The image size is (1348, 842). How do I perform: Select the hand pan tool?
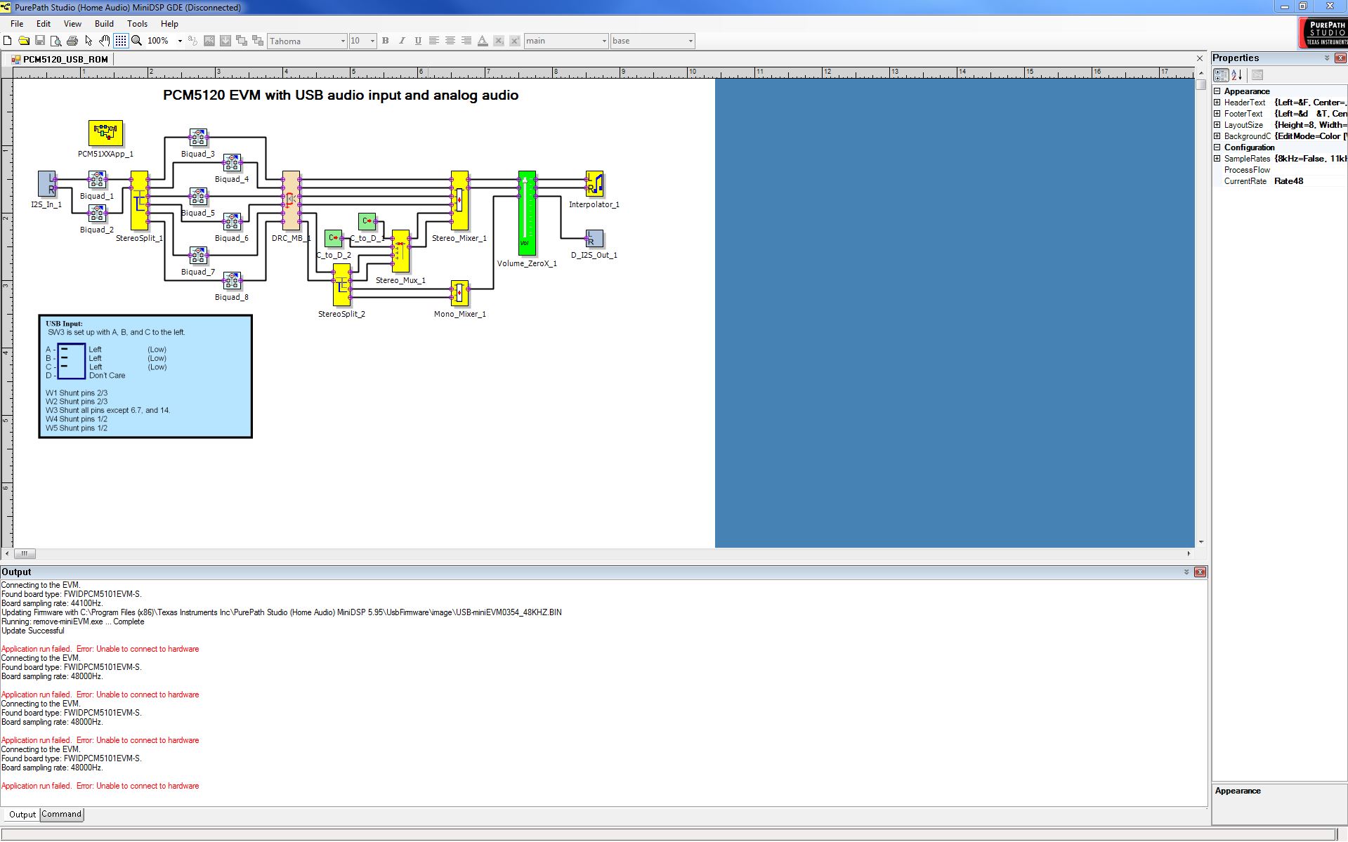click(x=105, y=41)
